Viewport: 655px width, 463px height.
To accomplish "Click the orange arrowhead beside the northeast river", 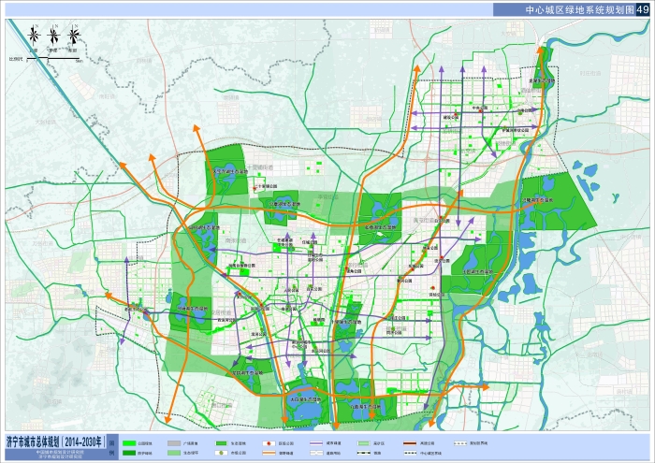I will click(540, 46).
